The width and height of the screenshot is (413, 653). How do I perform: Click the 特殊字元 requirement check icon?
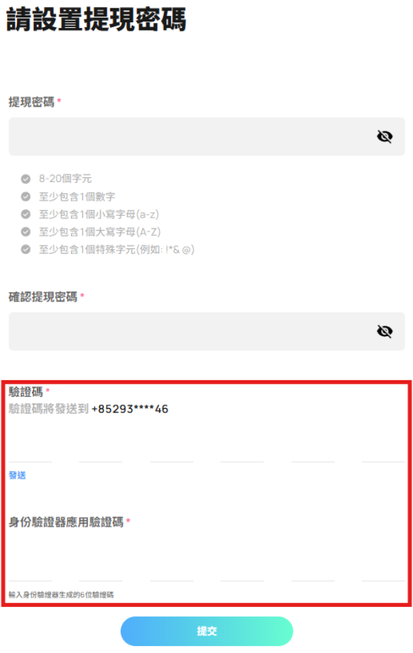26,250
